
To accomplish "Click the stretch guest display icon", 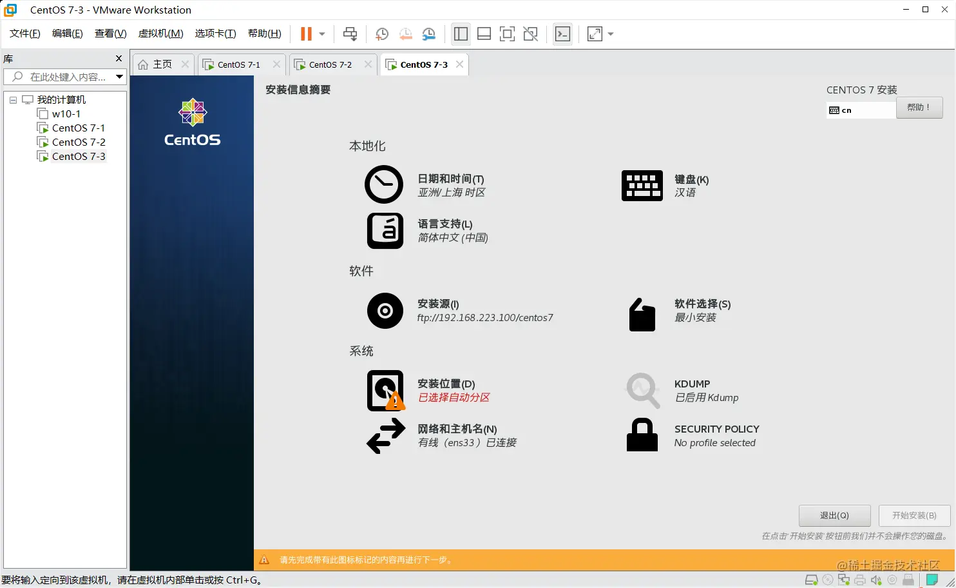I will pos(595,34).
